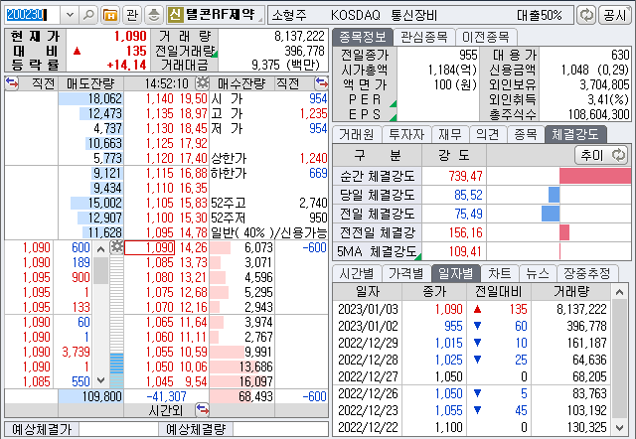Click the swap arrows icon next to 시간외
636x439 pixels.
[202, 410]
